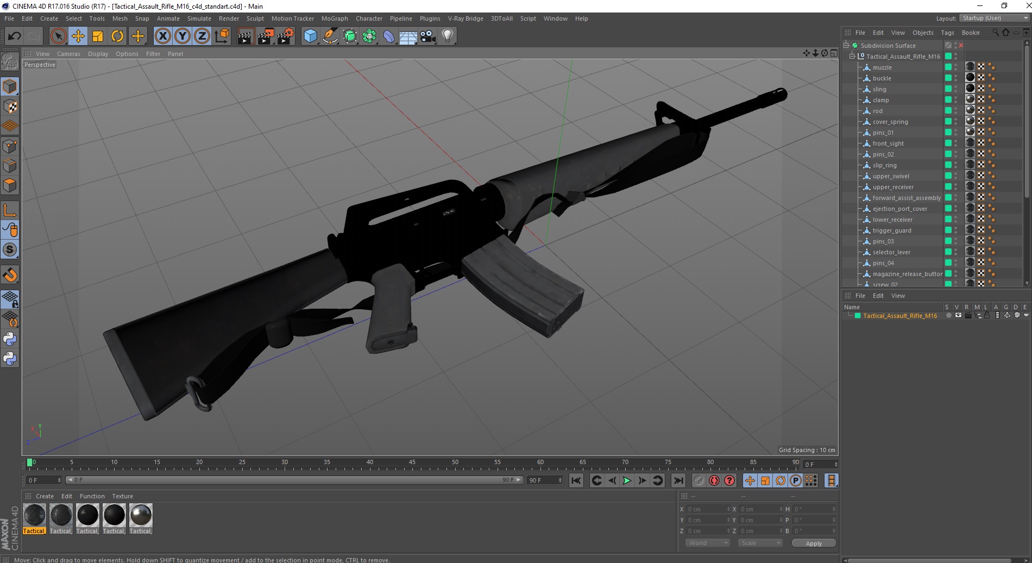Toggle Solo for the Tactical_Assault_Rifle_M16 layer

[948, 316]
